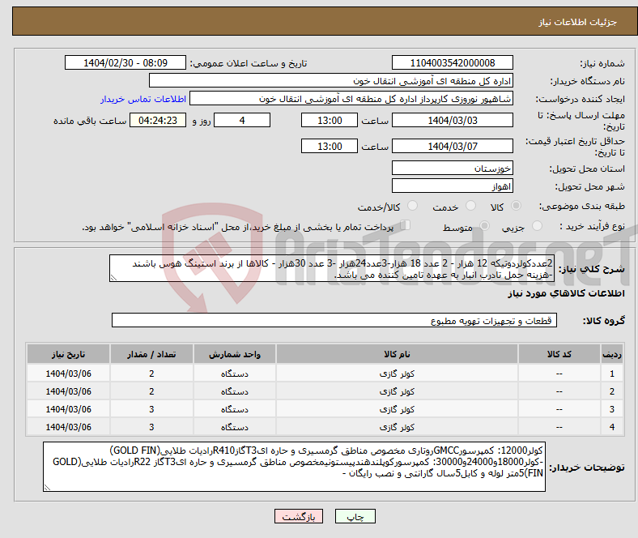The height and width of the screenshot is (538, 638).
Task: Click the need number field 1104003542000008
Action: [452, 62]
